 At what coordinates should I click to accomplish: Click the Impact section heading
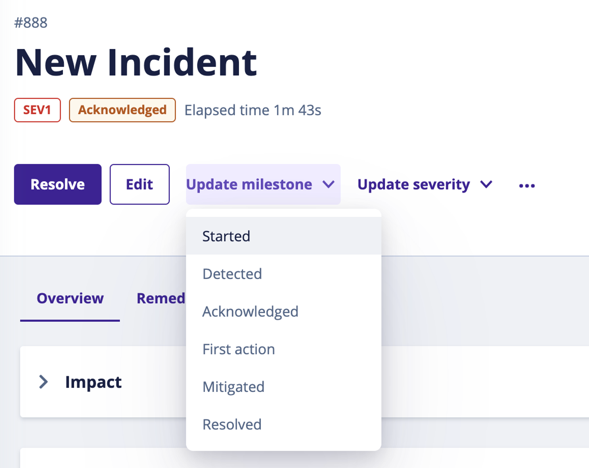click(x=94, y=382)
